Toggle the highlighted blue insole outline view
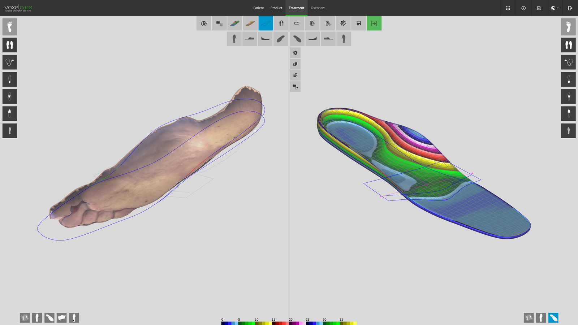578x325 pixels. click(266, 23)
